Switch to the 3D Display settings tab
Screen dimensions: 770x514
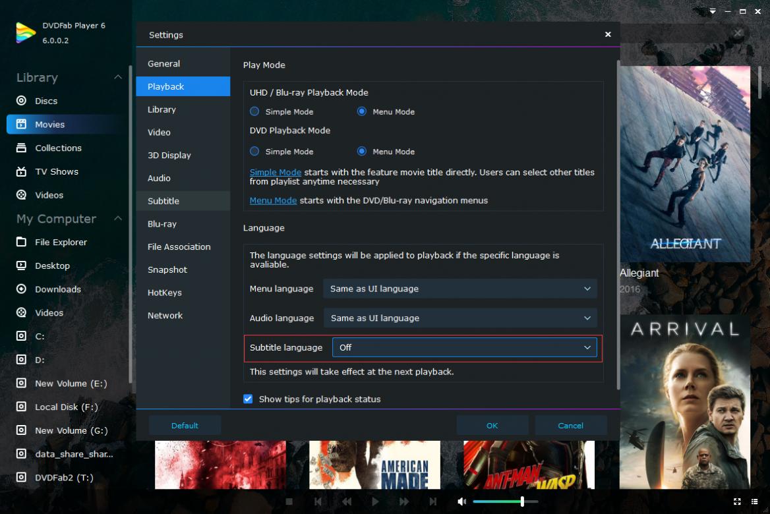pyautogui.click(x=183, y=155)
